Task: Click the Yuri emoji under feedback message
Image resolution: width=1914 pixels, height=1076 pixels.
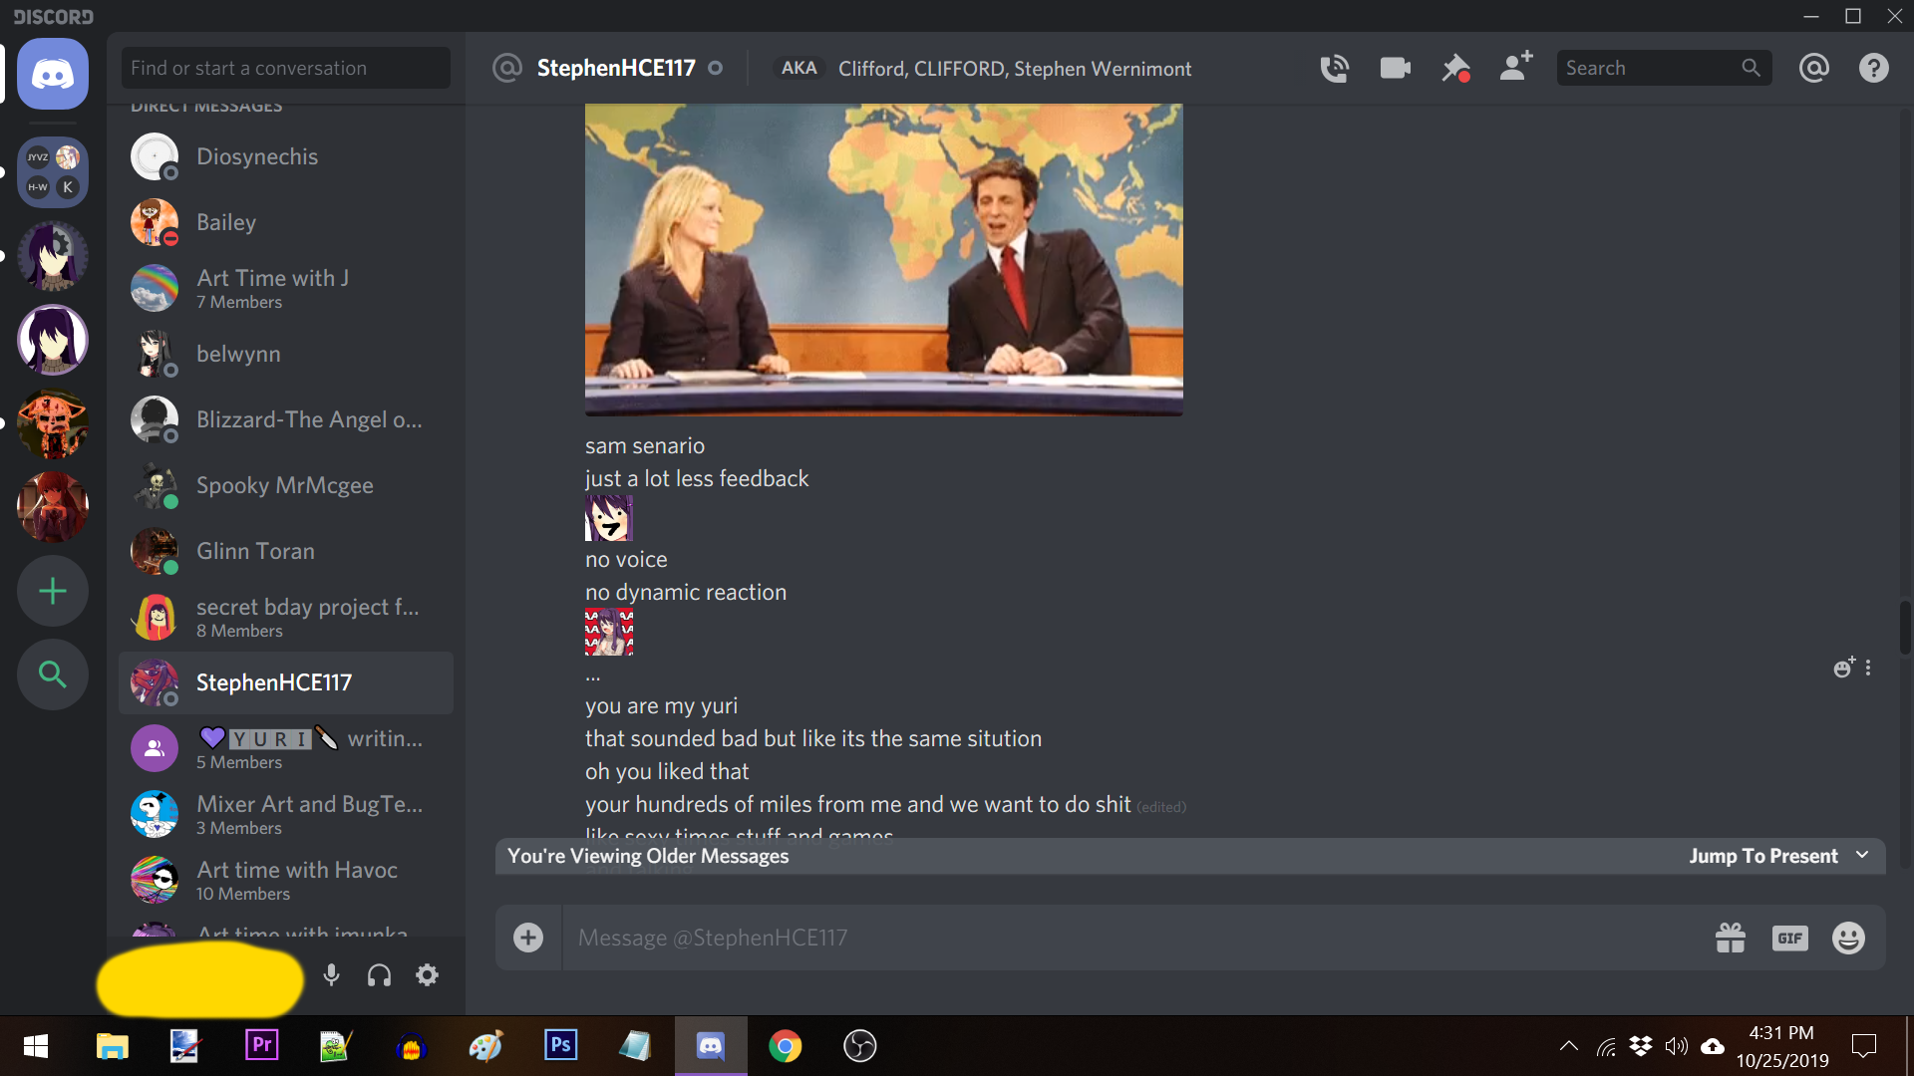Action: 608,518
